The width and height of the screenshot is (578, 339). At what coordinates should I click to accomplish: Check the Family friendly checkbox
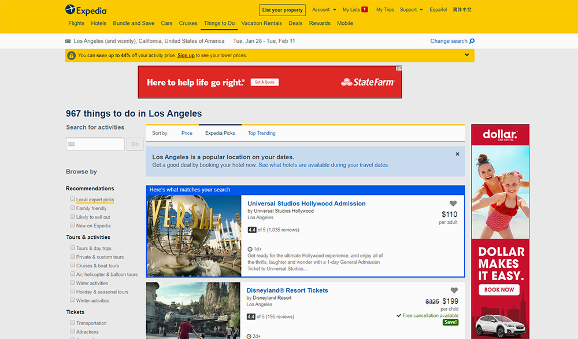(x=73, y=208)
